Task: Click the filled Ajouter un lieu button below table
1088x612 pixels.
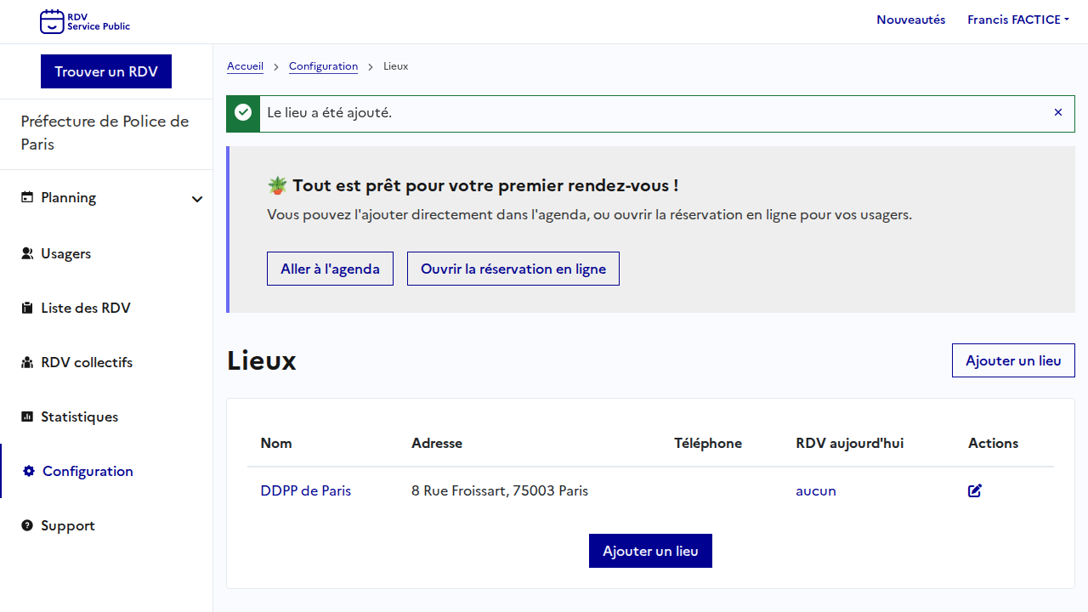Action: coord(650,551)
